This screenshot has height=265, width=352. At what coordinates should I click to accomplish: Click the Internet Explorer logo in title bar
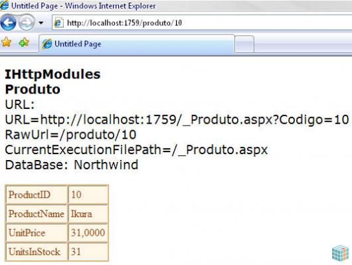point(4,5)
